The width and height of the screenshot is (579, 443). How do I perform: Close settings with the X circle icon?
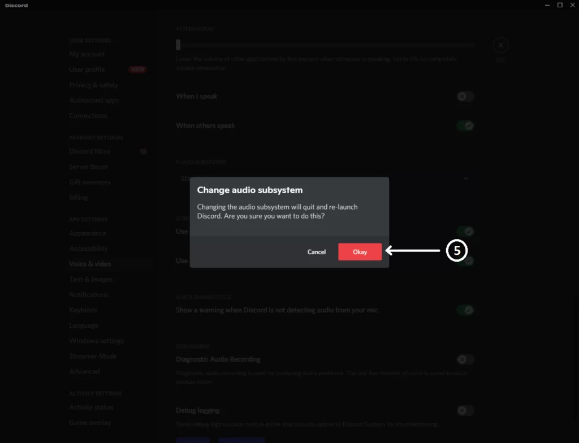500,45
